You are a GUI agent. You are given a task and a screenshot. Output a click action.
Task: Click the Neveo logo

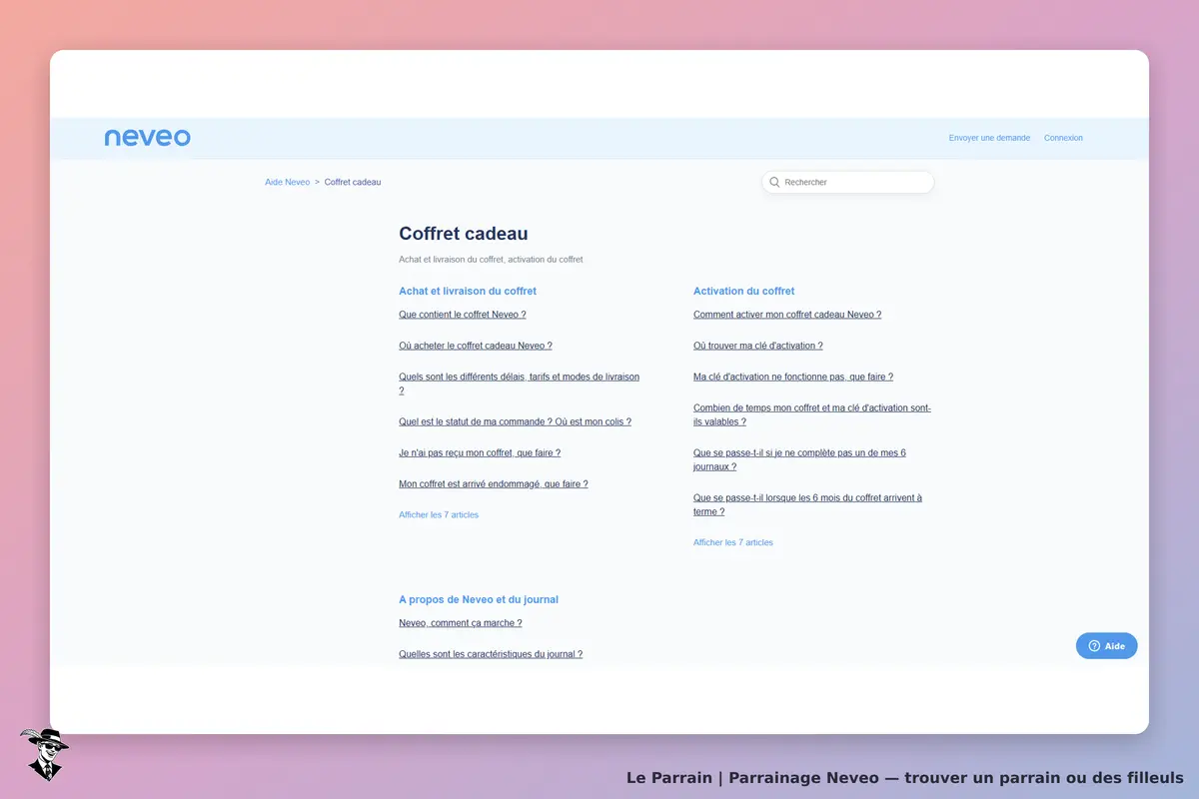[x=147, y=137]
